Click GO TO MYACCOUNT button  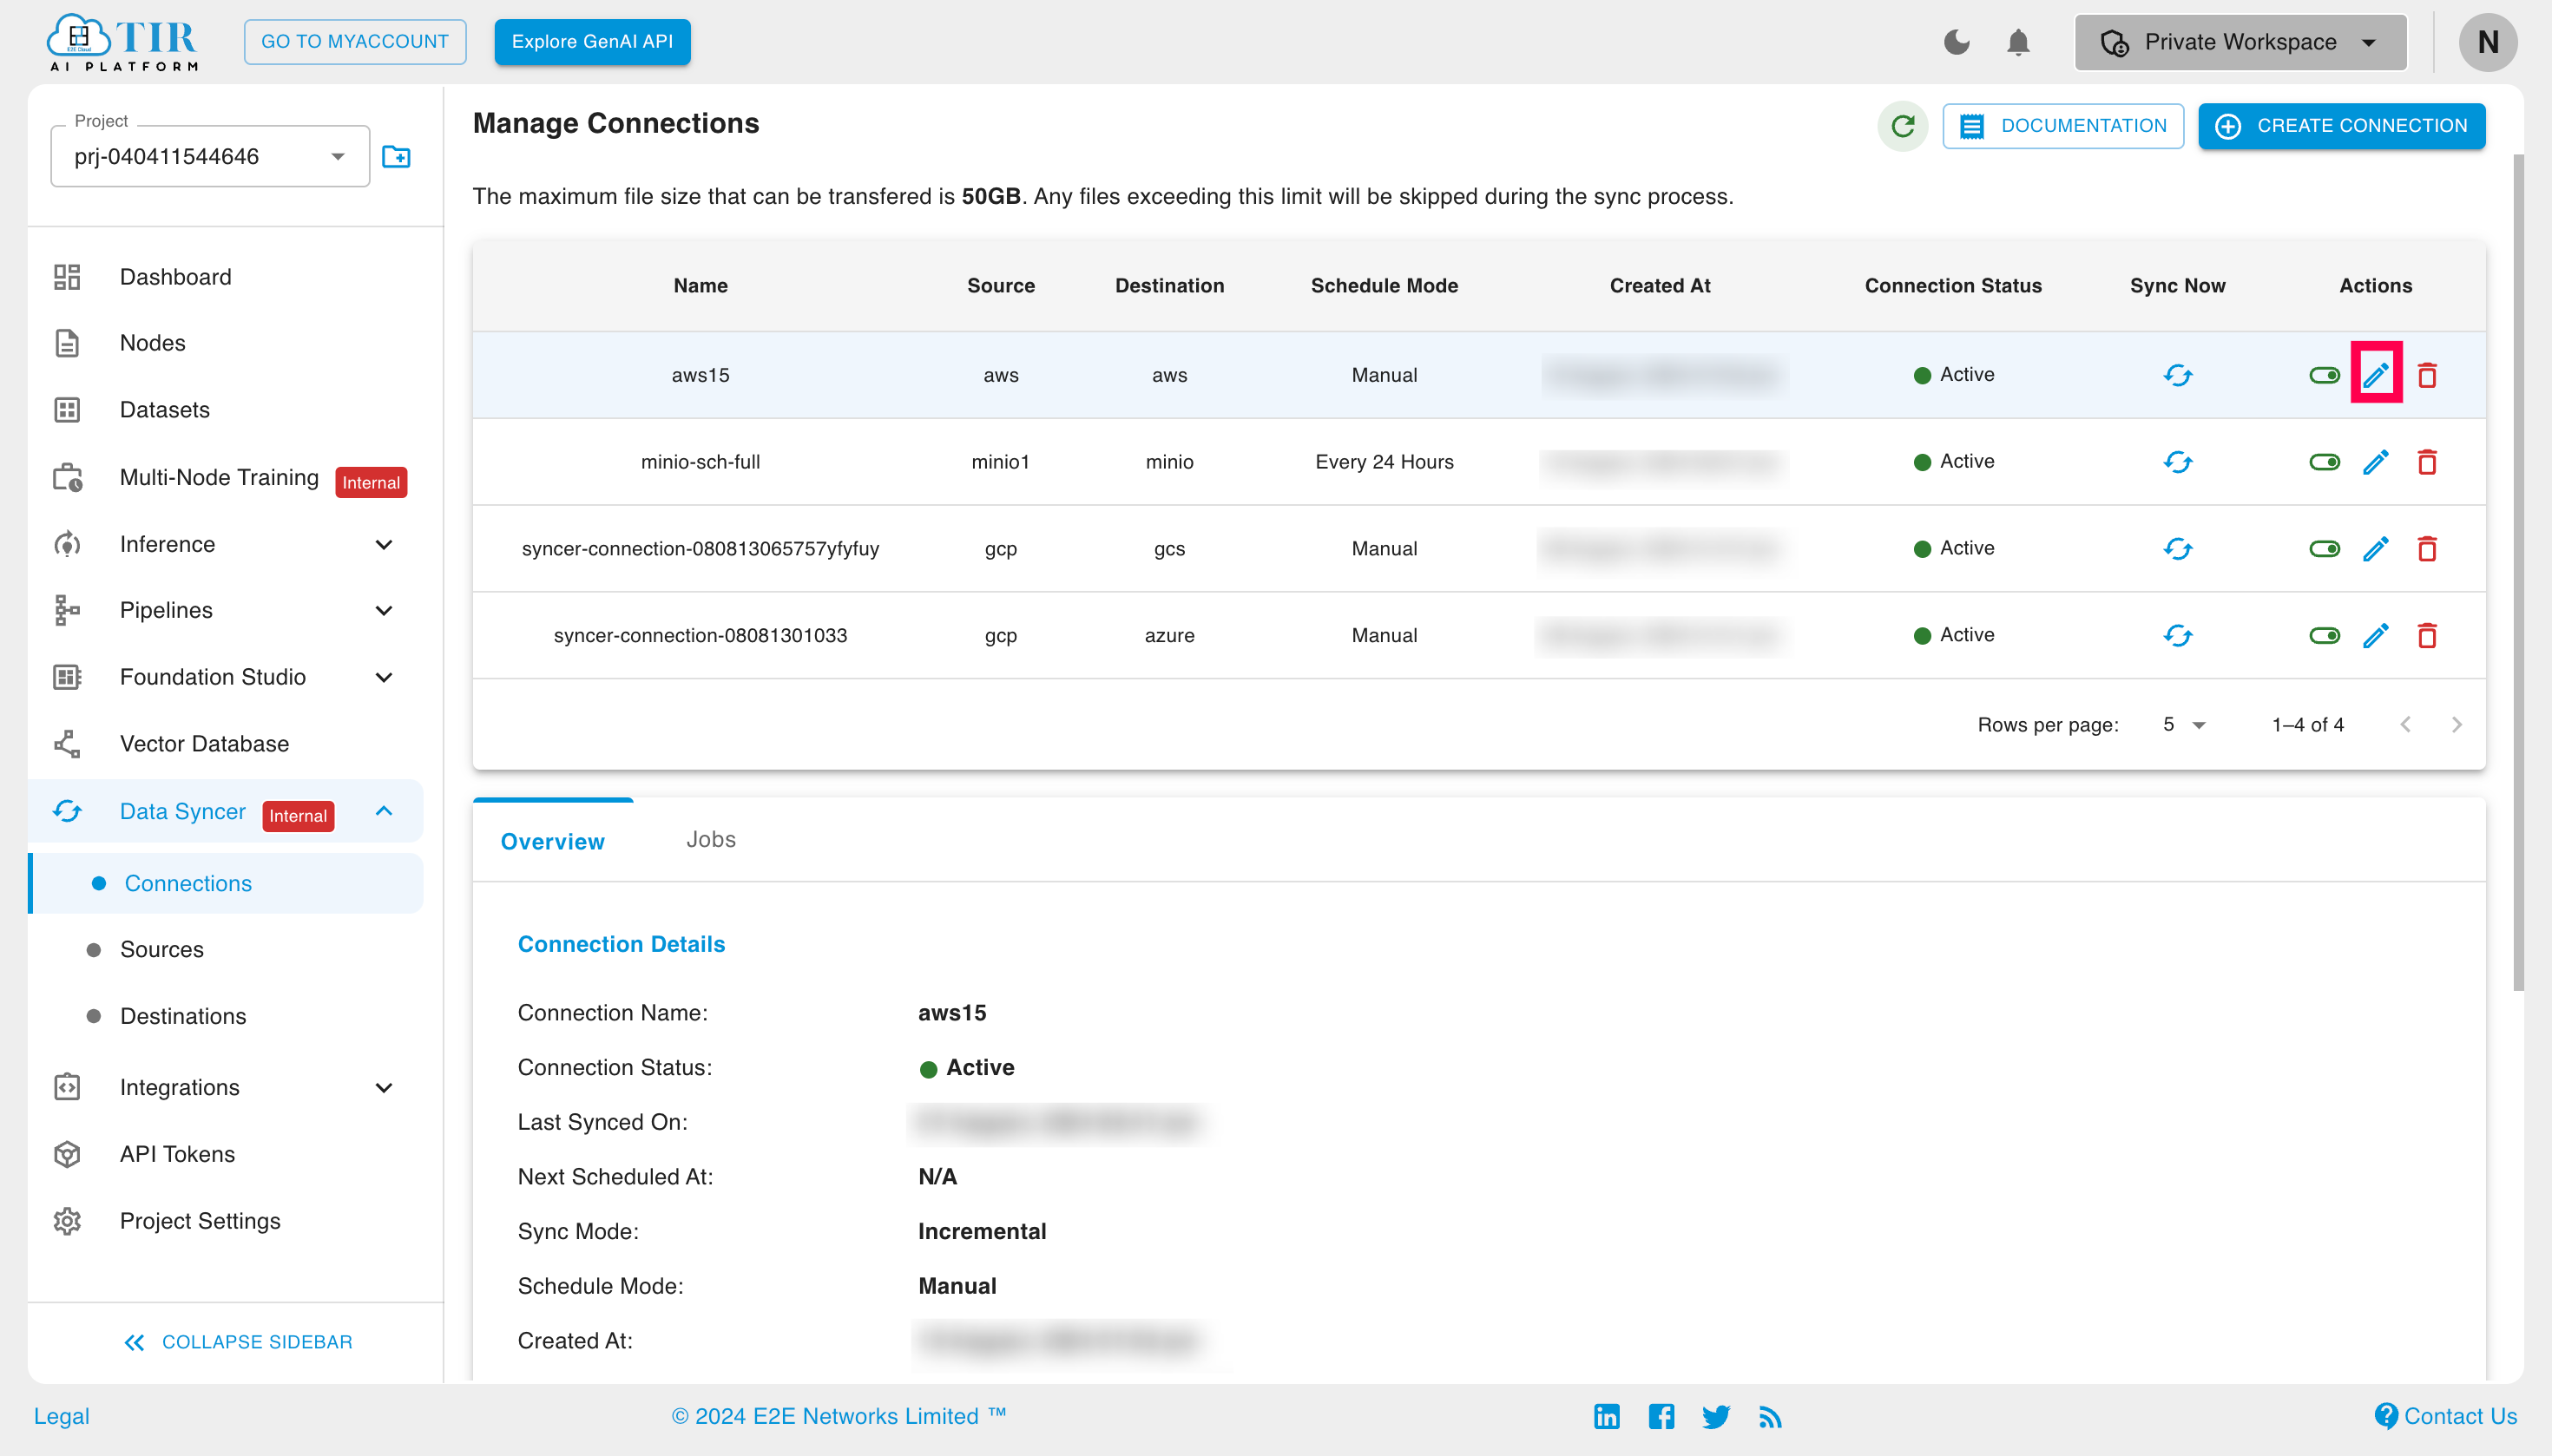coord(354,42)
